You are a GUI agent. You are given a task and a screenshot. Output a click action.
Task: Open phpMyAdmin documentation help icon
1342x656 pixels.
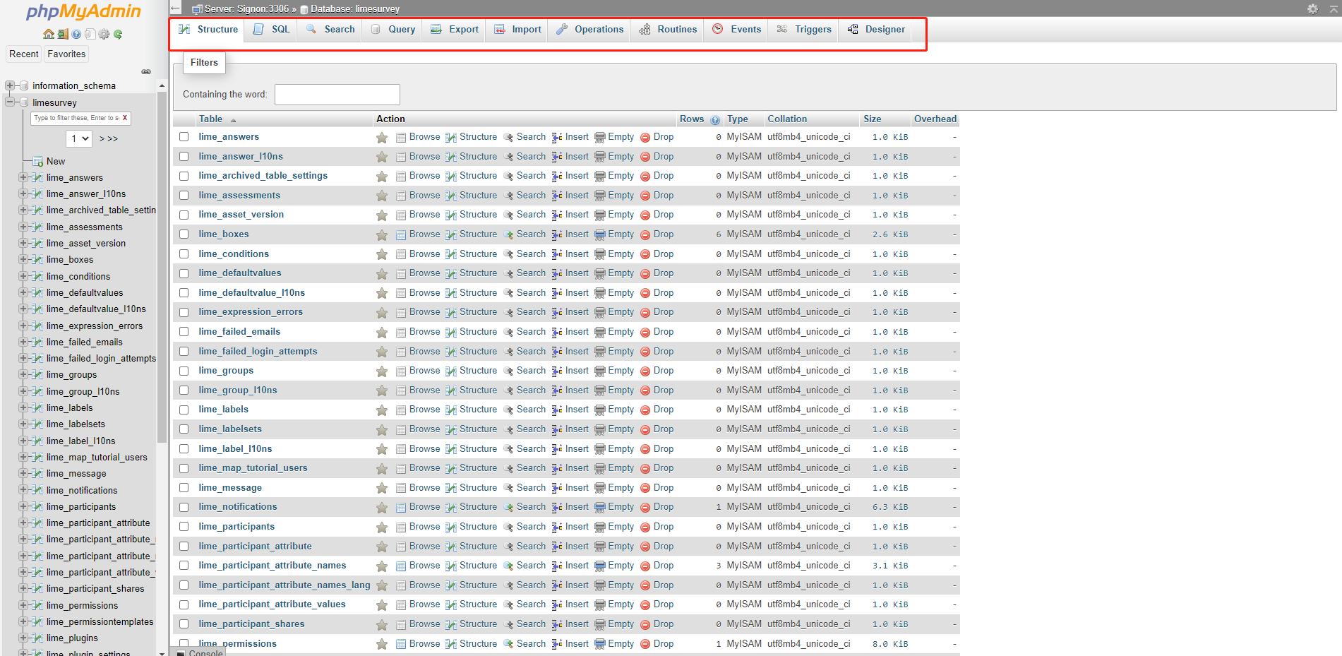[x=76, y=34]
